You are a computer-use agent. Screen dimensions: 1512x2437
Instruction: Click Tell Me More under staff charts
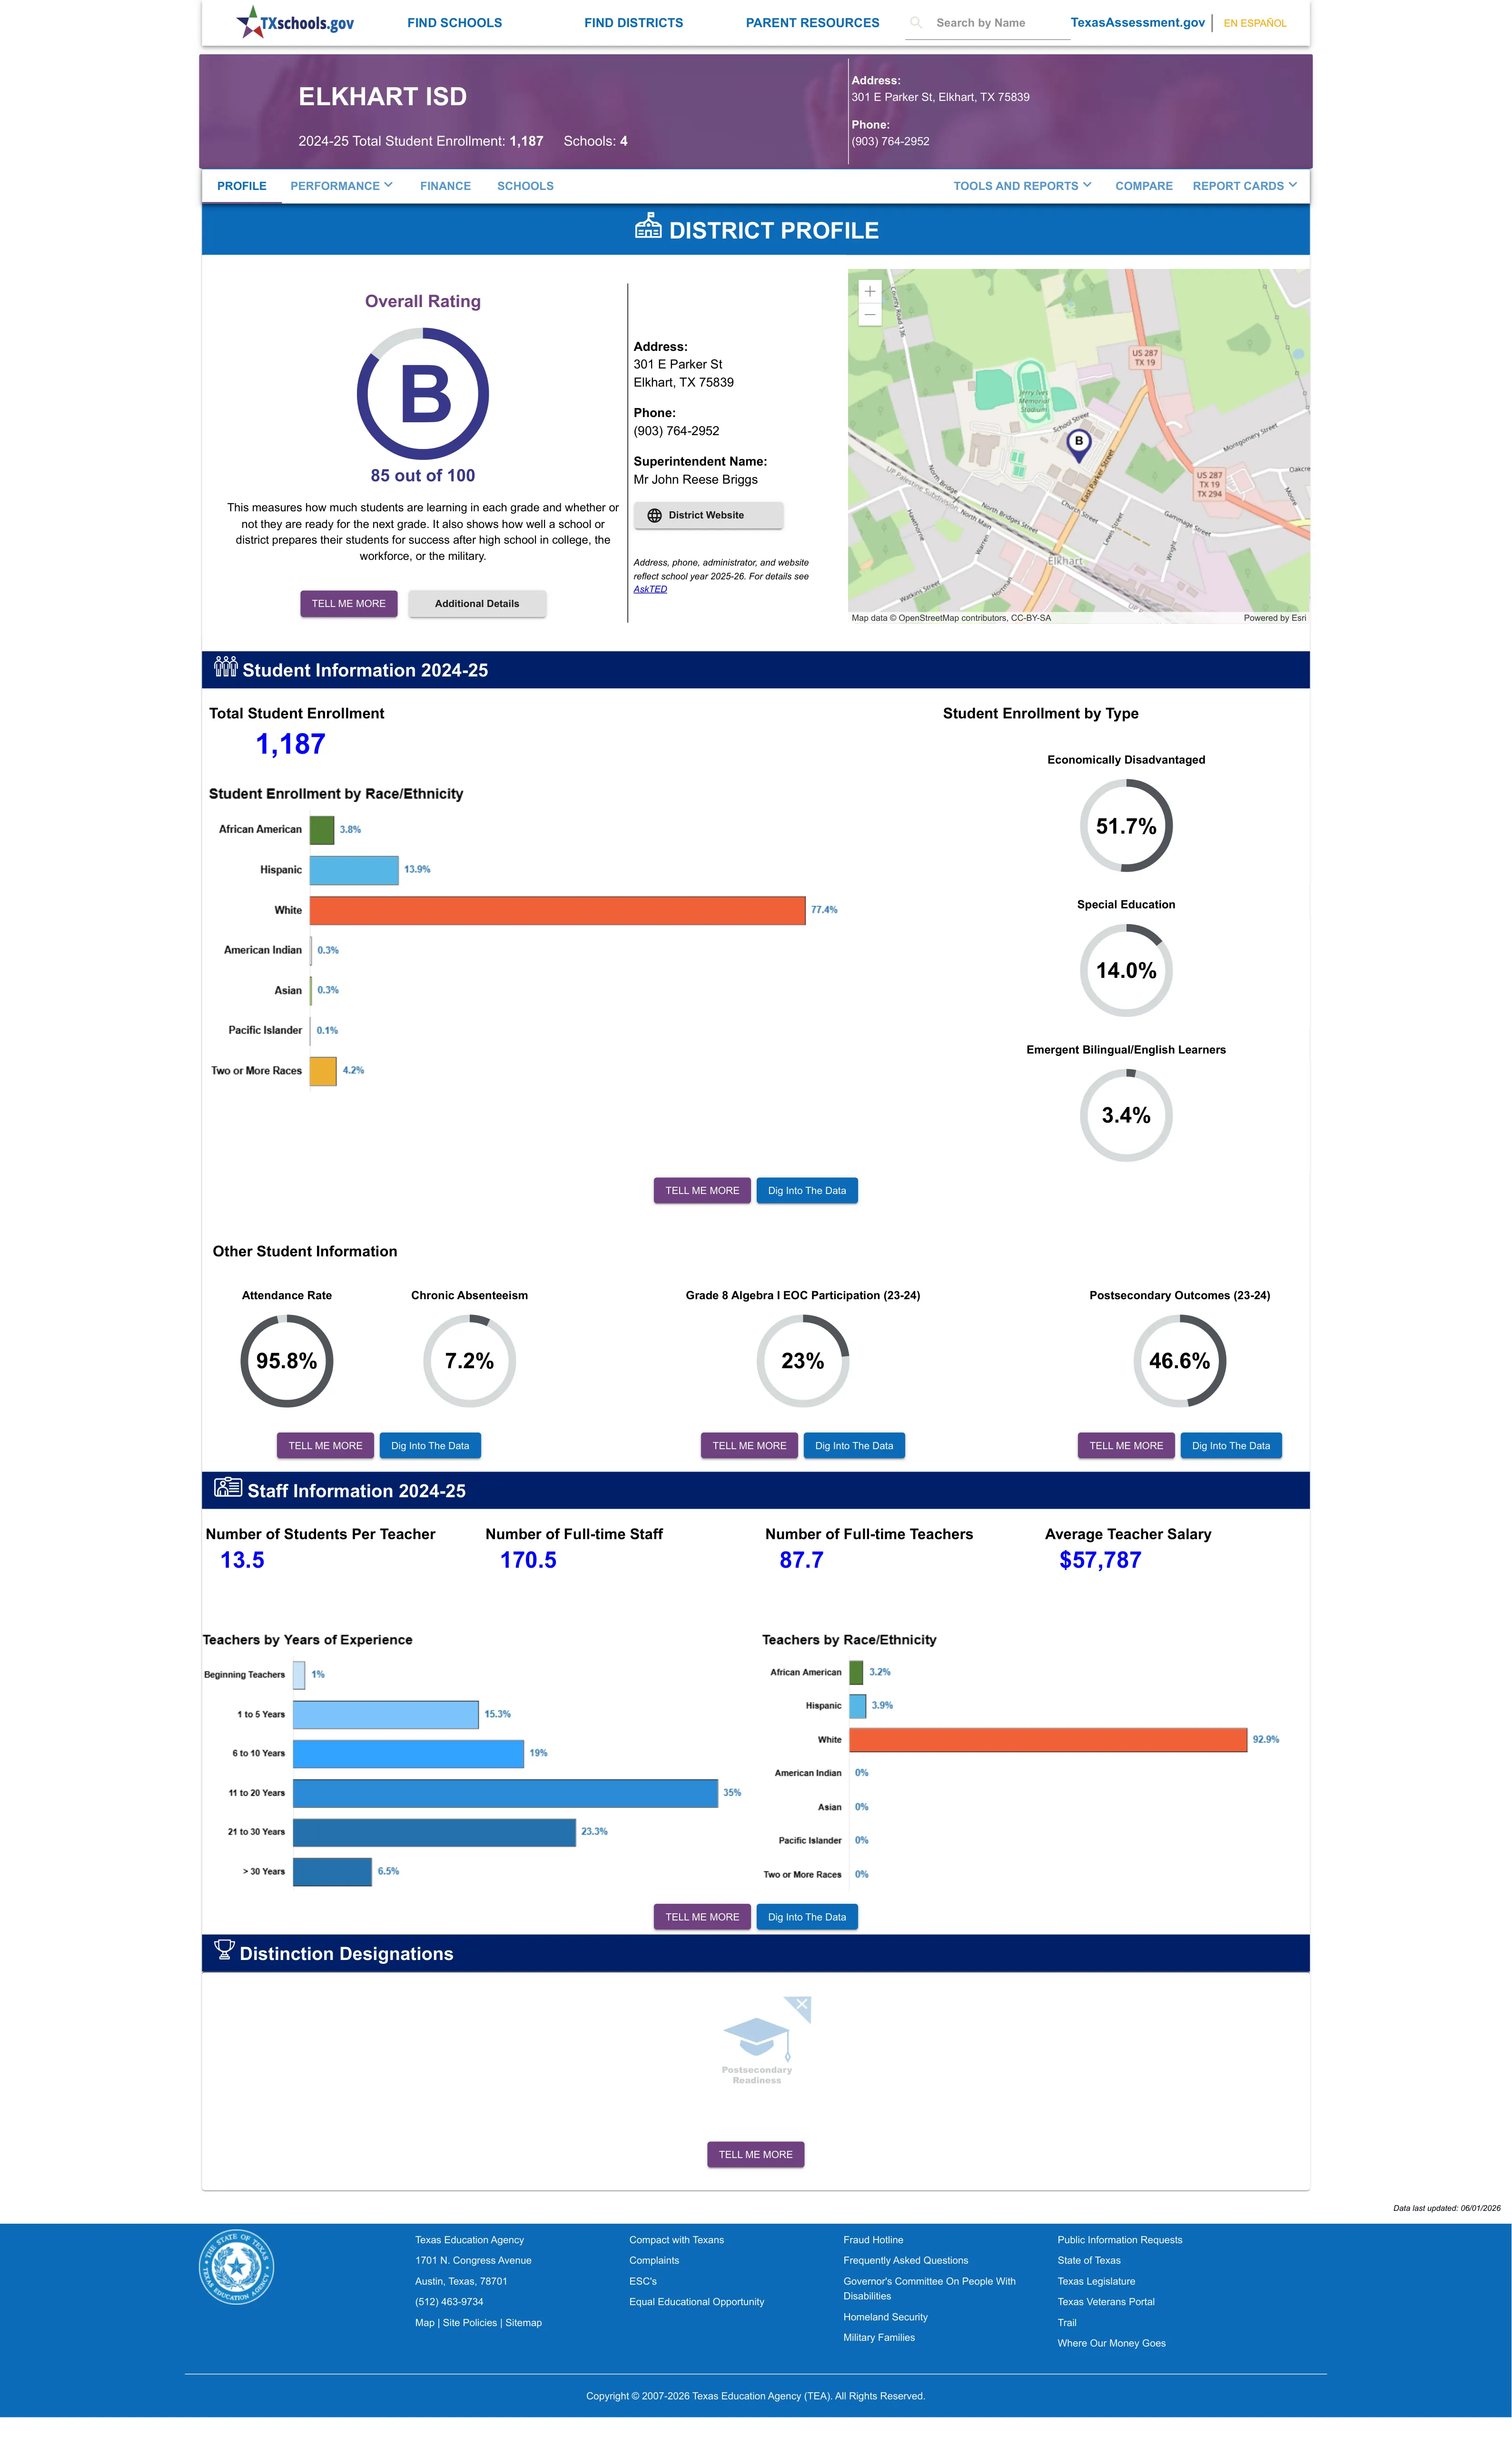click(702, 1917)
